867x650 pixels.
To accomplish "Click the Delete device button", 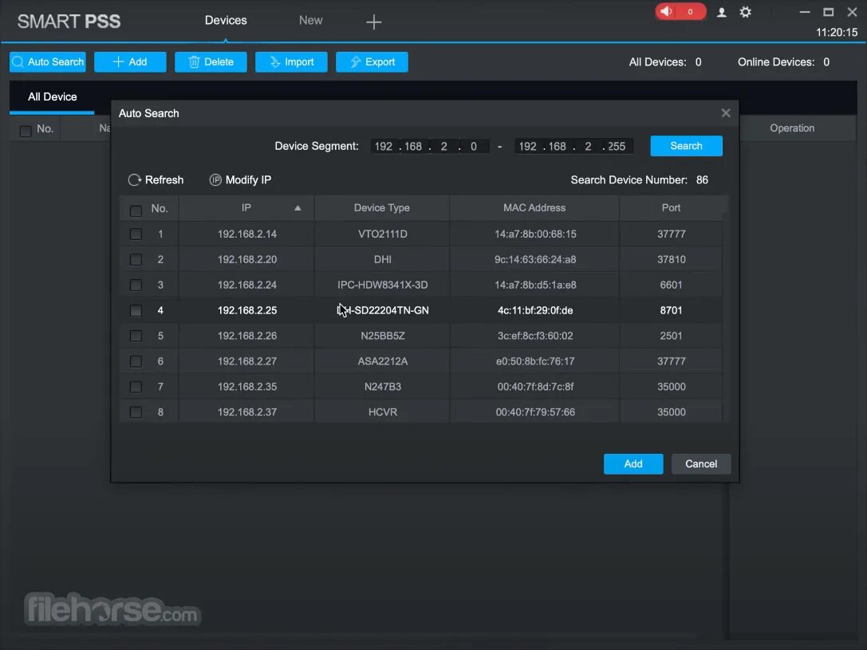I will (211, 62).
